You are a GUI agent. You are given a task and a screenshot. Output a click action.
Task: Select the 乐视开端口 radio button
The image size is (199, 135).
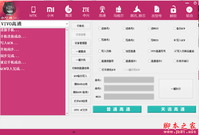tap(175, 61)
